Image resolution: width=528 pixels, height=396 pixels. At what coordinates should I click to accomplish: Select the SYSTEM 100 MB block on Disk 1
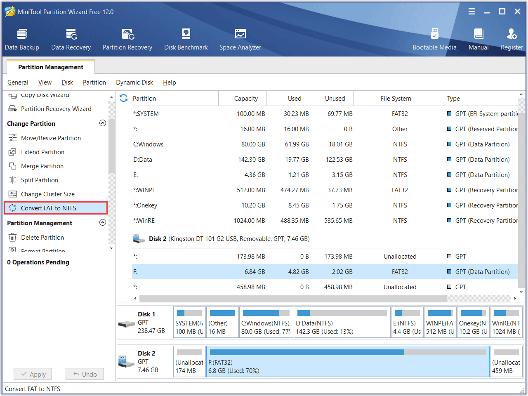pos(189,322)
